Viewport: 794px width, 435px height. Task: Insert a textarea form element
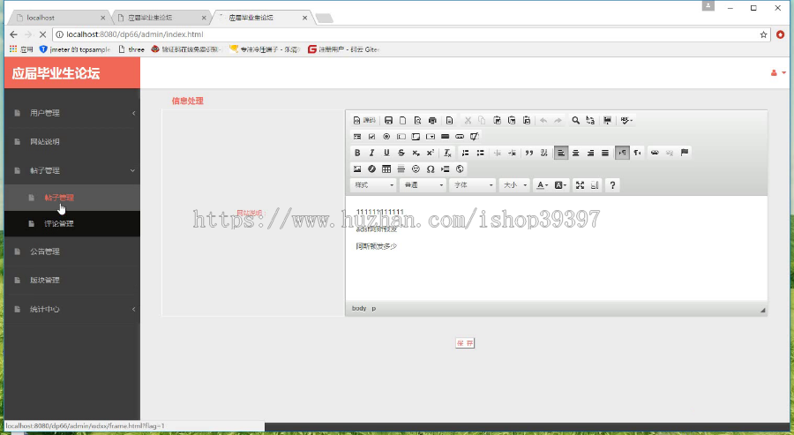416,137
